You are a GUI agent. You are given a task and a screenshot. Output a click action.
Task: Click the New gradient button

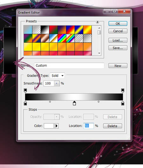[x=118, y=66]
